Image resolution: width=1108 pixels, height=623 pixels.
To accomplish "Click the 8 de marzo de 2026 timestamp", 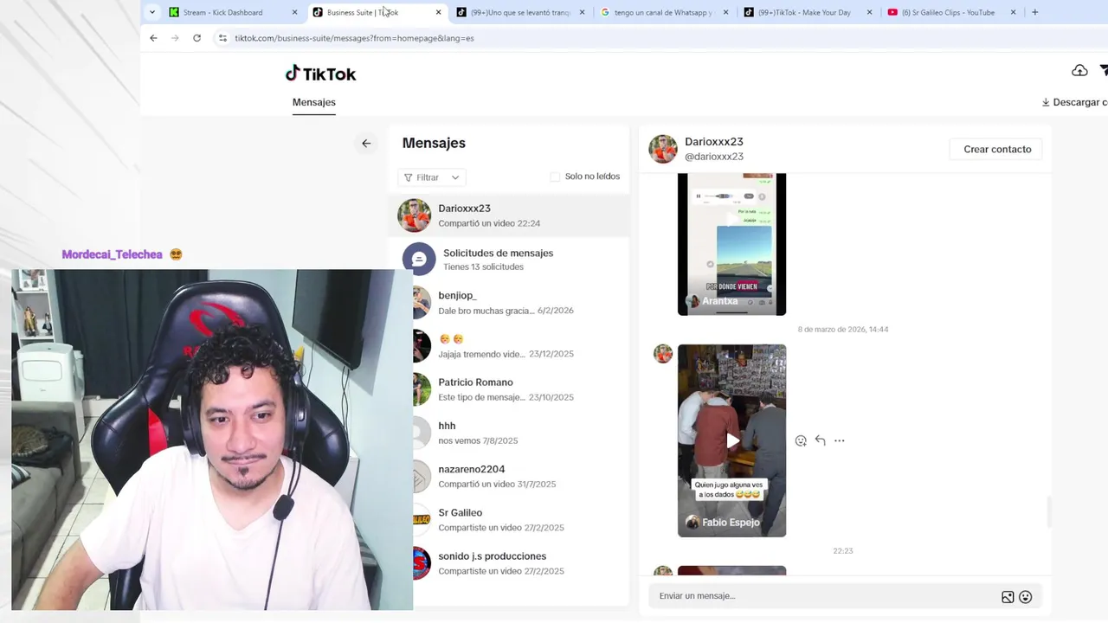I will (843, 330).
